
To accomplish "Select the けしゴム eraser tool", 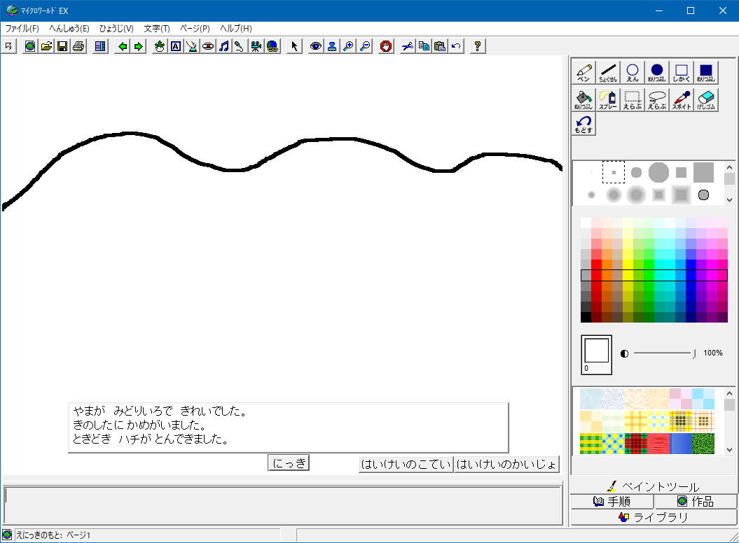I will 706,99.
